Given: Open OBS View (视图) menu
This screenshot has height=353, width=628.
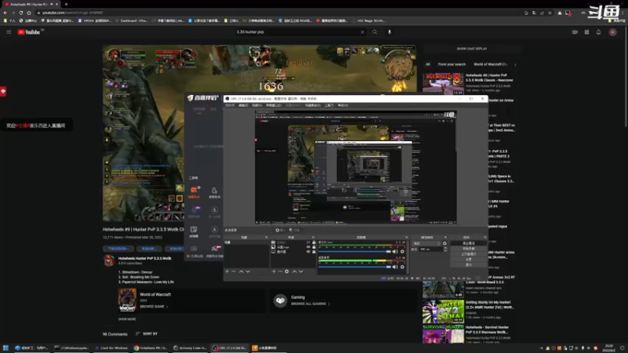Looking at the screenshot, I should 257,105.
